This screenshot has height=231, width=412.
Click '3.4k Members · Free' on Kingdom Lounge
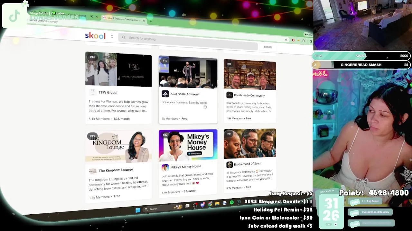coord(104,197)
